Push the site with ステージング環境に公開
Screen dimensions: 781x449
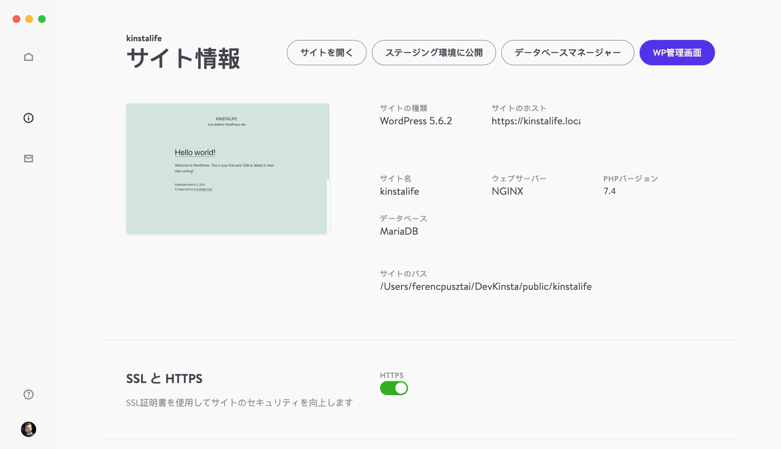click(x=433, y=53)
